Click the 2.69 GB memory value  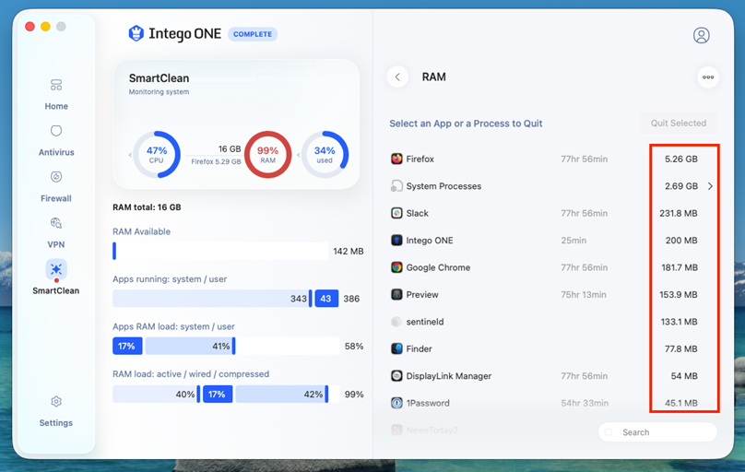click(681, 186)
